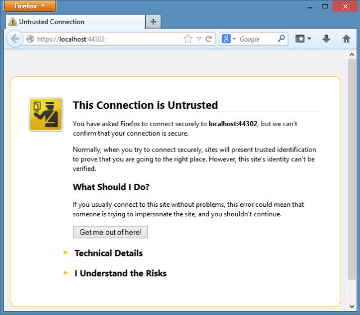Click bold localhost:44302 in the warning text

tap(233, 124)
